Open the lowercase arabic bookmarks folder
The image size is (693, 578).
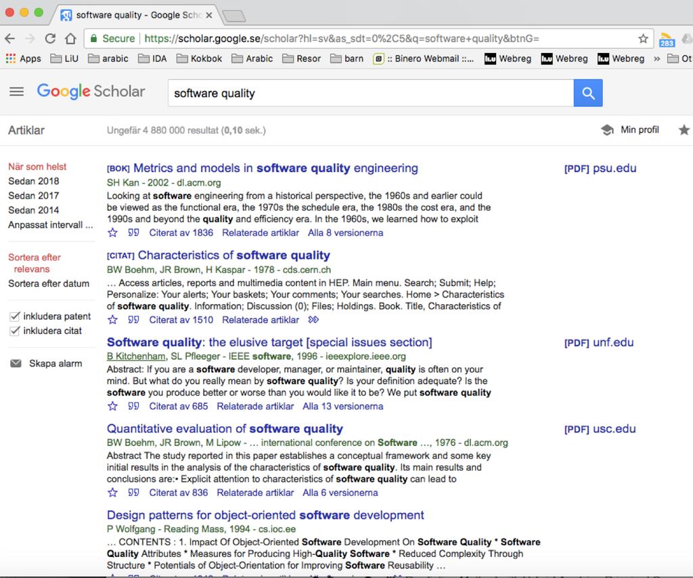point(108,58)
